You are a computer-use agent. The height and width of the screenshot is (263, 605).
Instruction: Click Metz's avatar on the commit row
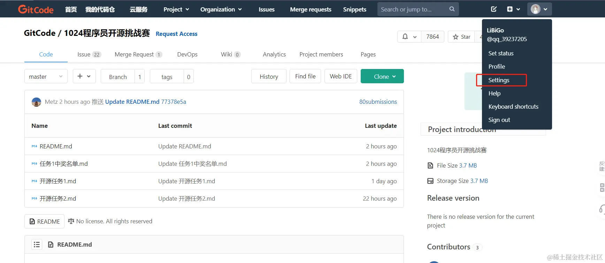[x=37, y=102]
